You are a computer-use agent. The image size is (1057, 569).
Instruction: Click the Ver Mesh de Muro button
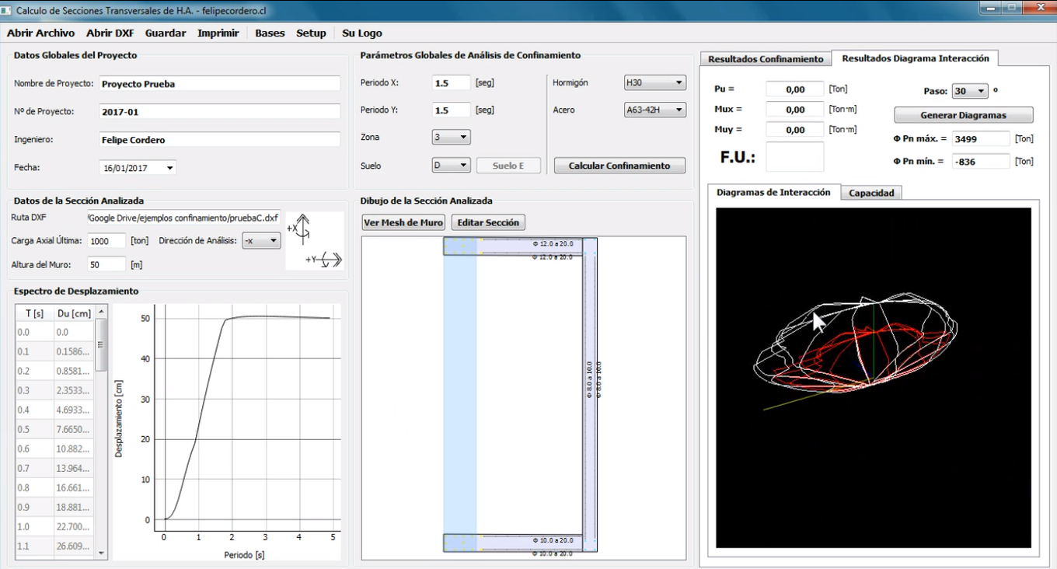(403, 222)
